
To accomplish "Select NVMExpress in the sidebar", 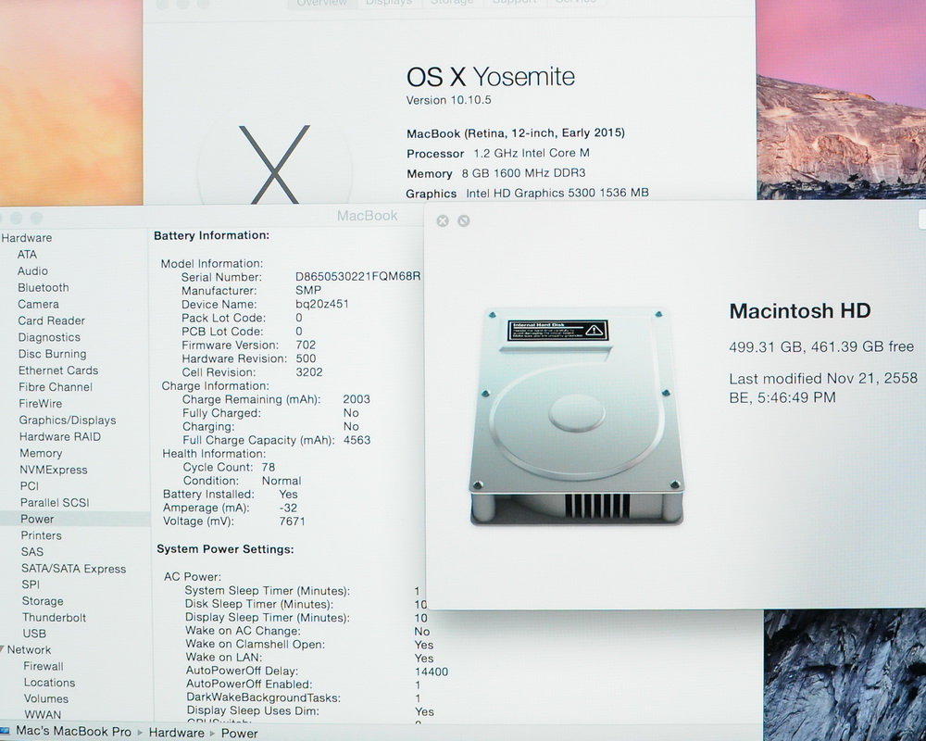I will (x=54, y=470).
